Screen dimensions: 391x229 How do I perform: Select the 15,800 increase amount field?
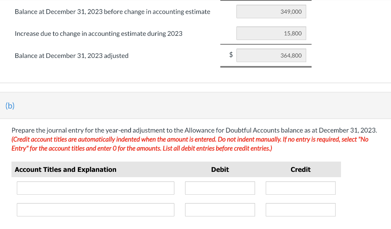tap(271, 34)
